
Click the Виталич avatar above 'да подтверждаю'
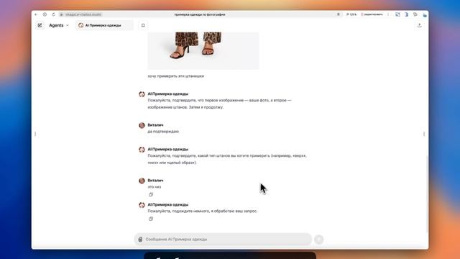(x=142, y=125)
